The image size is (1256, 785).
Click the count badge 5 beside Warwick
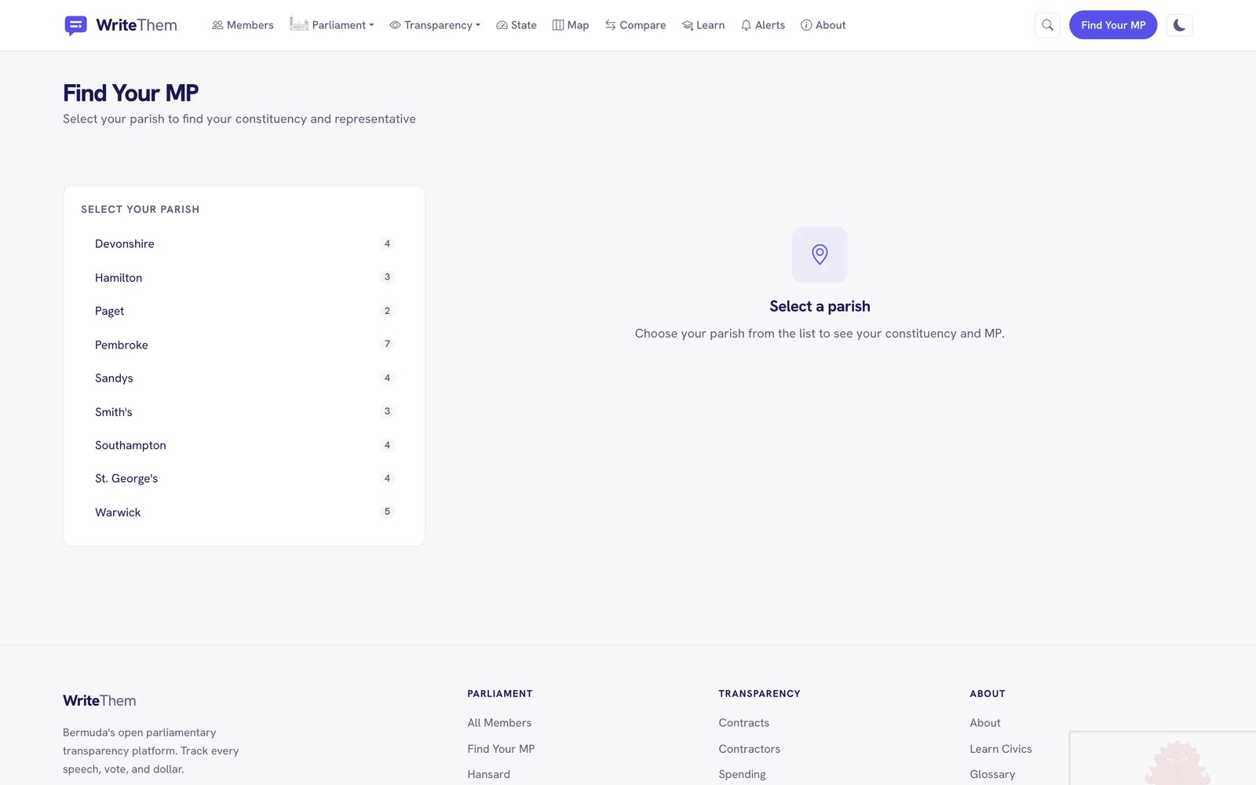(387, 511)
